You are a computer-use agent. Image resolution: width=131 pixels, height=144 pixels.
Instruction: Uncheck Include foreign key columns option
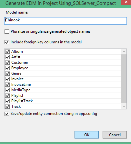[x=7, y=42]
